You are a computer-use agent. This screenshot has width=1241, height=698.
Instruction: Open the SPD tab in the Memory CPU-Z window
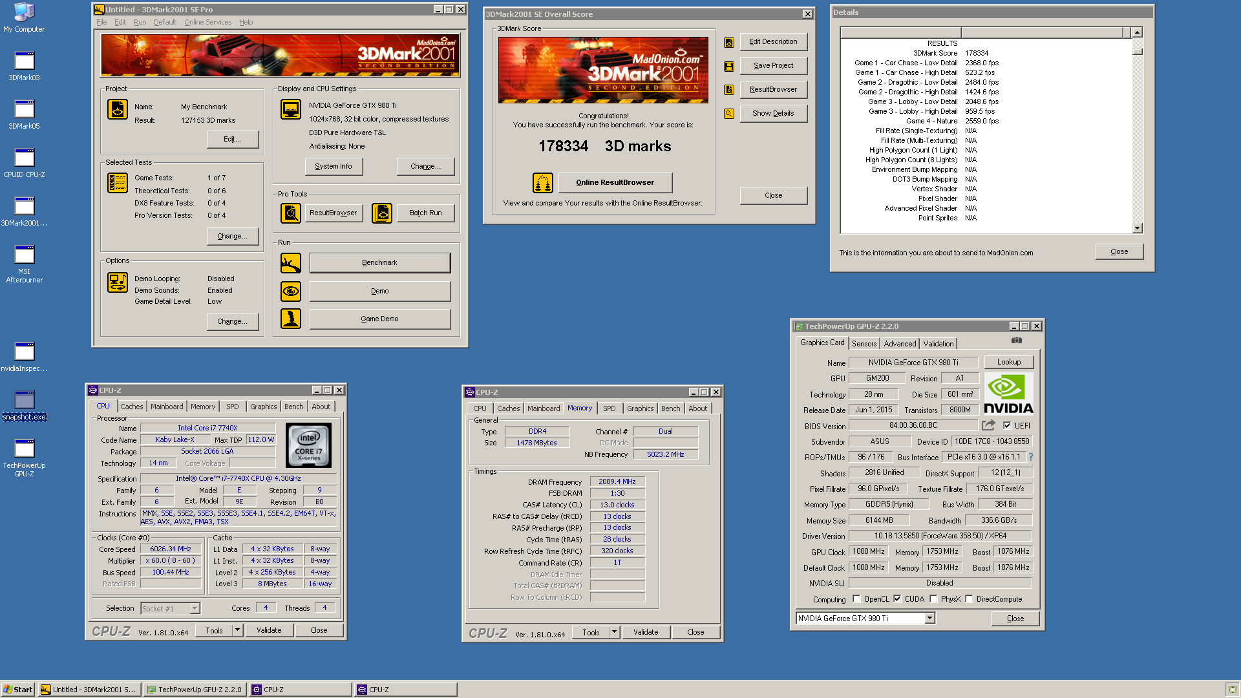tap(609, 408)
